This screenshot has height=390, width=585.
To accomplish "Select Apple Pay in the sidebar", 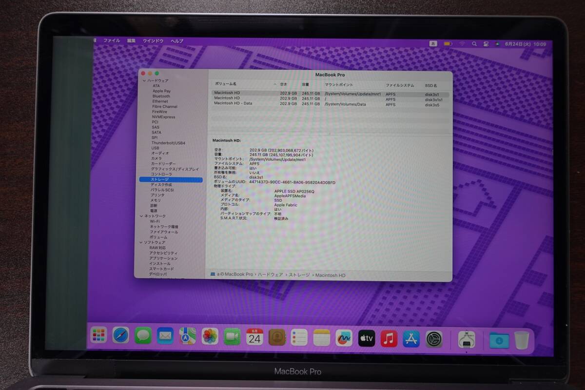I will (161, 91).
